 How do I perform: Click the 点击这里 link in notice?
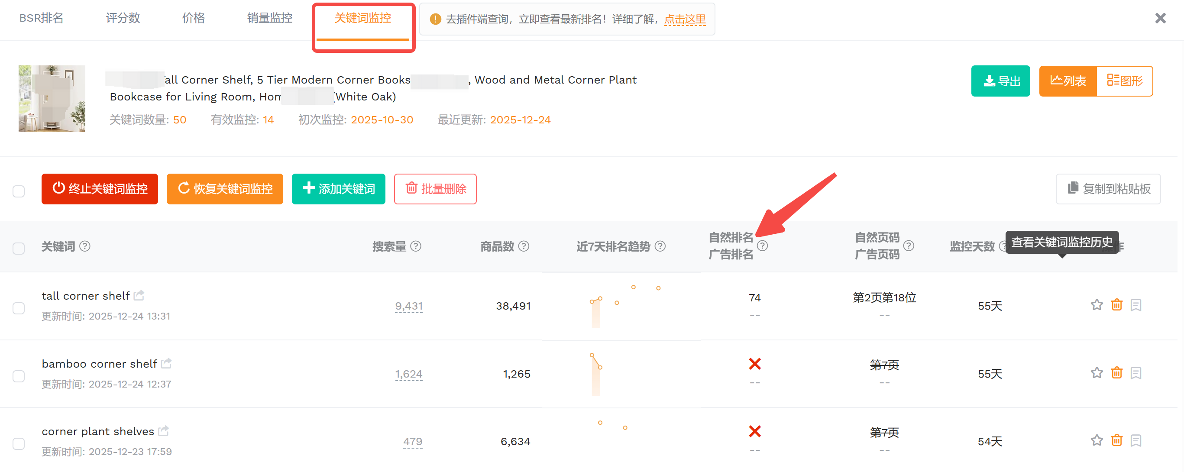coord(684,19)
